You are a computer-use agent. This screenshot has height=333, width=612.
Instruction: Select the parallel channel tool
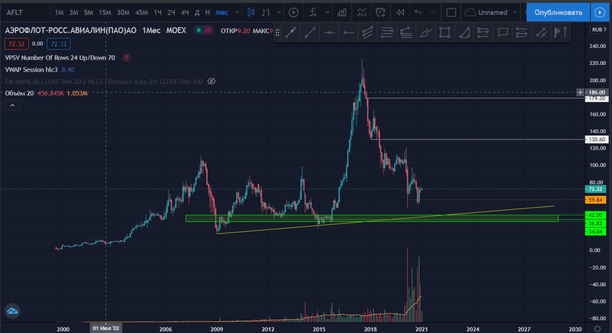pos(368,32)
